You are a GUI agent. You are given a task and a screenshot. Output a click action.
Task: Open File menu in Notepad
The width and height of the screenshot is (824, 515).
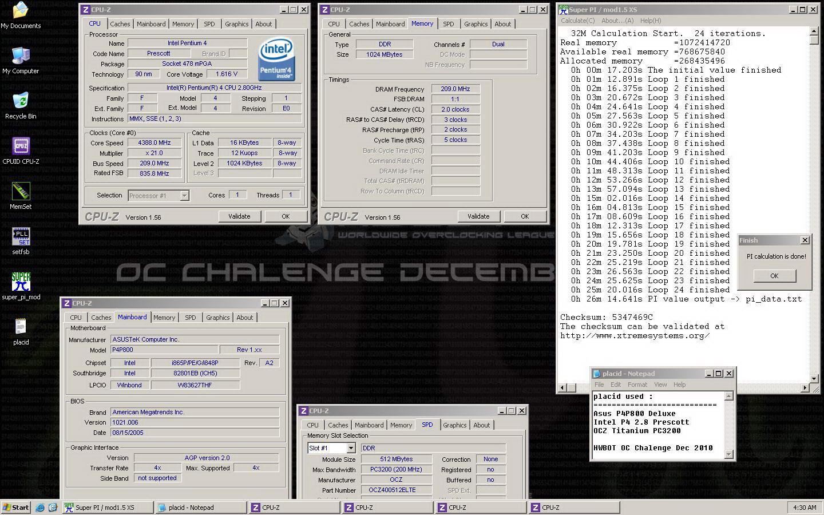[x=599, y=385]
